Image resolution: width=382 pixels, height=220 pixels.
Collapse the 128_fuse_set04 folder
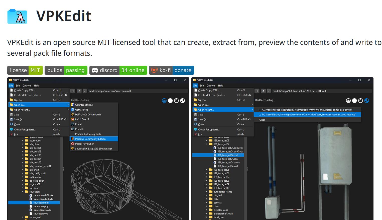(x=206, y=144)
